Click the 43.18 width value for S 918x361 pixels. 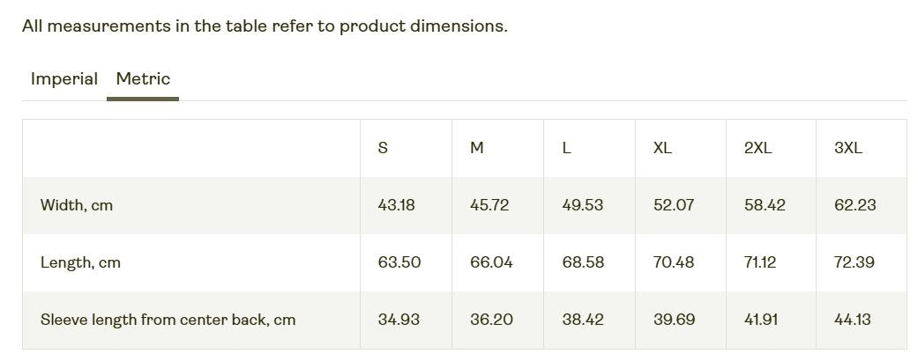coord(396,205)
